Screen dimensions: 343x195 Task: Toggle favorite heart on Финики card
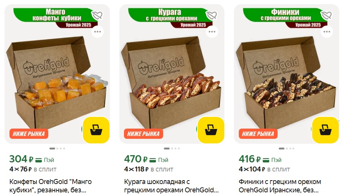pyautogui.click(x=326, y=15)
